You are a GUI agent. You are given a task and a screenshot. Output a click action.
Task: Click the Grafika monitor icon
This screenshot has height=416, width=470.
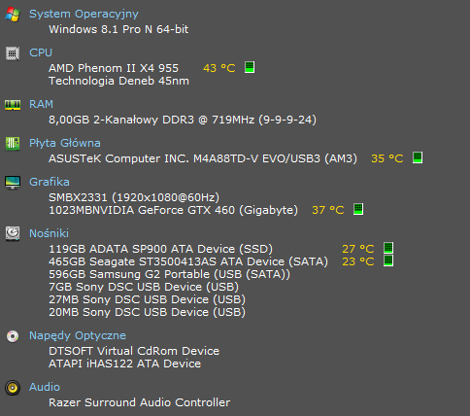[x=13, y=183]
